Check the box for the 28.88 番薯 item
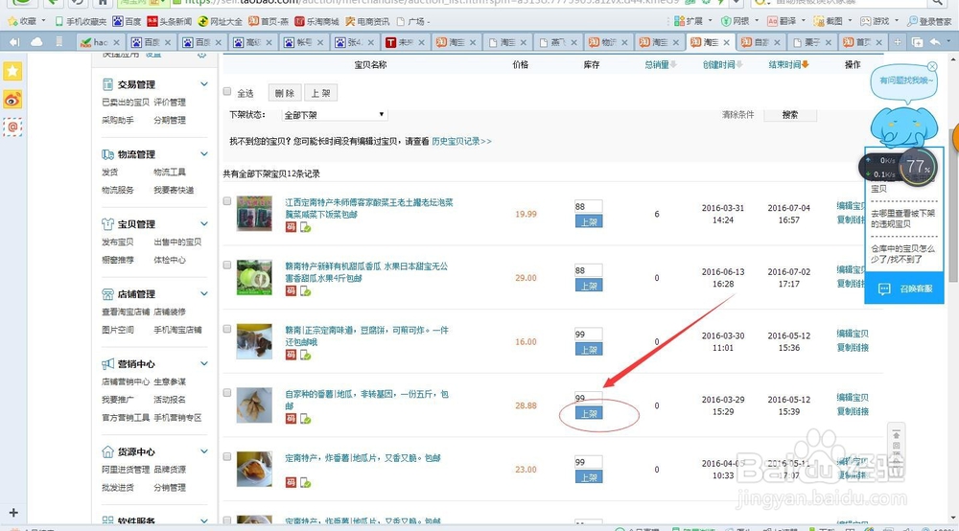Image resolution: width=959 pixels, height=531 pixels. click(x=227, y=393)
